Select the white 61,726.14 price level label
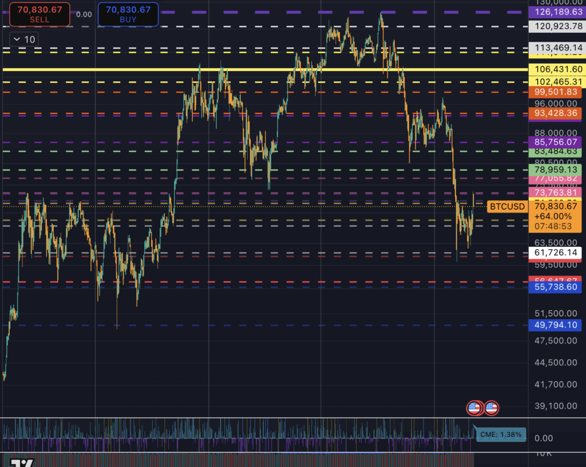Image resolution: width=586 pixels, height=467 pixels. (x=554, y=253)
